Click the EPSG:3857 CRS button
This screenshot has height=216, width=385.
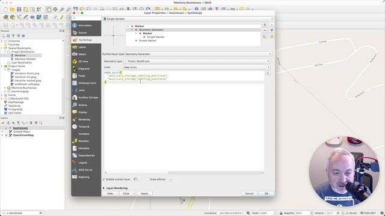pyautogui.click(x=368, y=213)
